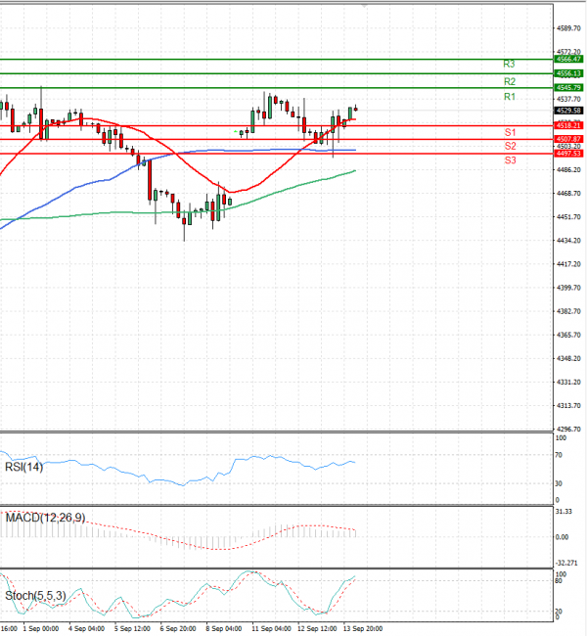Click the 8 Sep 04:00 time label
Image resolution: width=587 pixels, height=636 pixels.
coord(224,629)
